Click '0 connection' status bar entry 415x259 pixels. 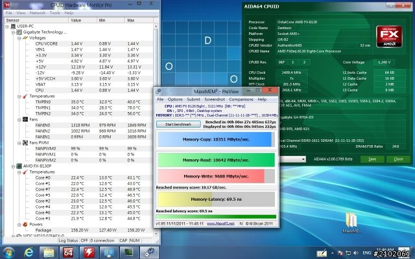[x=104, y=240]
